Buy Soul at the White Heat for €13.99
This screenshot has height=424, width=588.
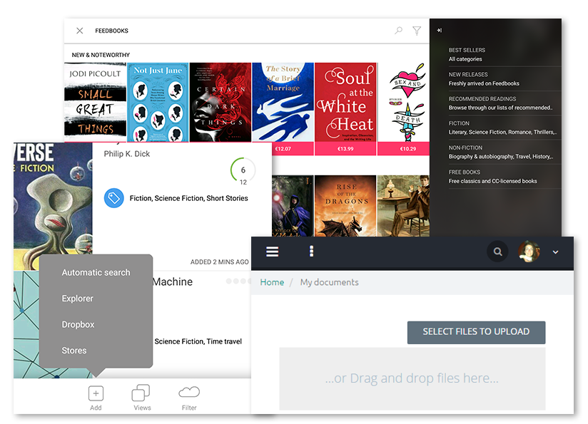tap(345, 149)
